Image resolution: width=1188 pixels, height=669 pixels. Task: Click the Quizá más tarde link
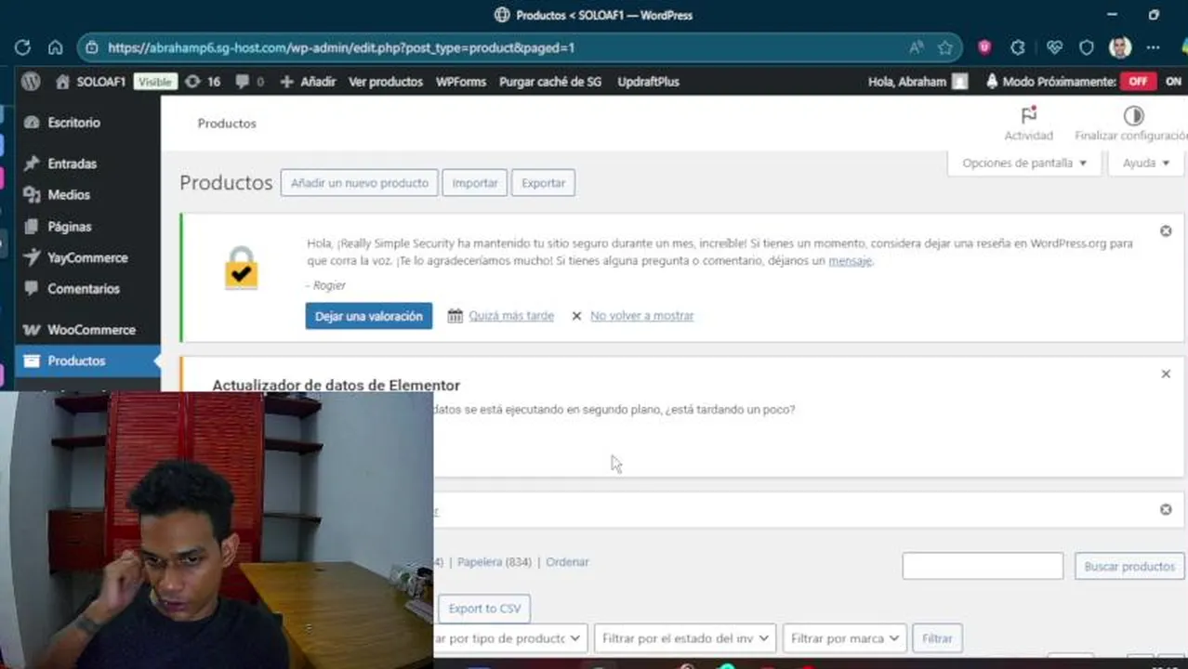point(511,316)
